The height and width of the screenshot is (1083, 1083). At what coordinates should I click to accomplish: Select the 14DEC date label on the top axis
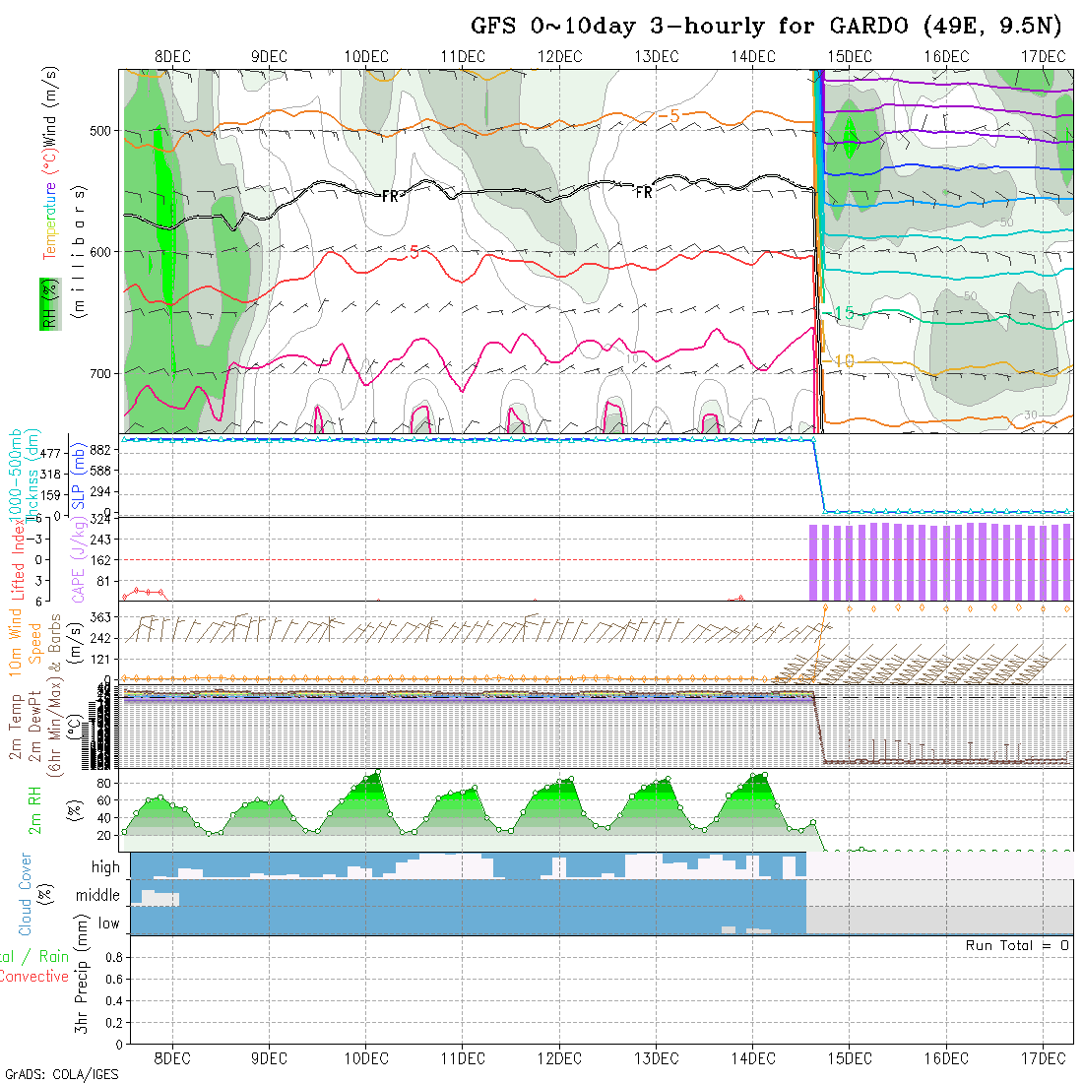click(x=753, y=56)
